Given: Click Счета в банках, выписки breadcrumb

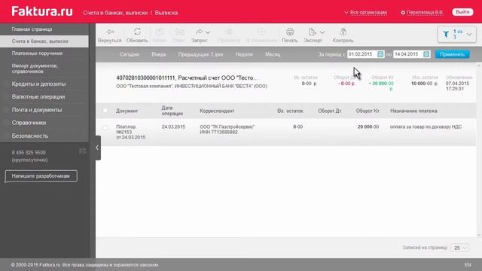Looking at the screenshot, I should (x=115, y=13).
